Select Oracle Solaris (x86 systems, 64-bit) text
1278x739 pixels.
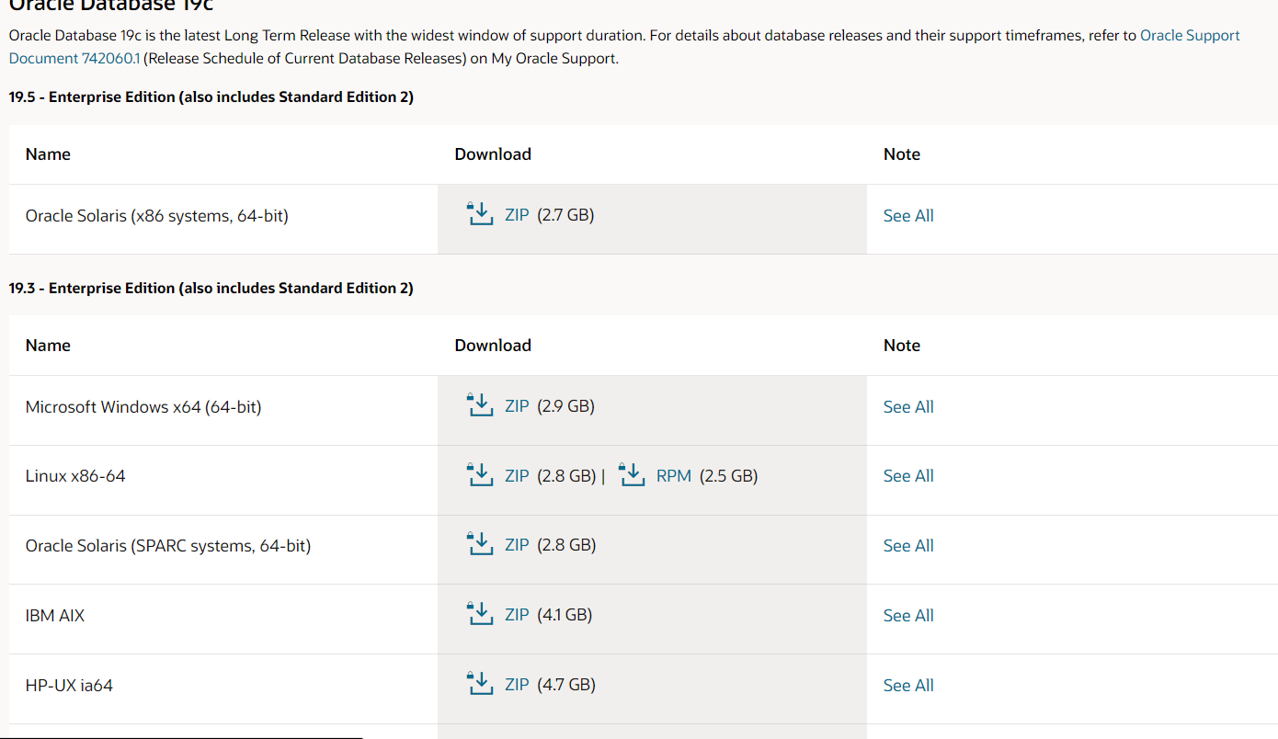(157, 216)
